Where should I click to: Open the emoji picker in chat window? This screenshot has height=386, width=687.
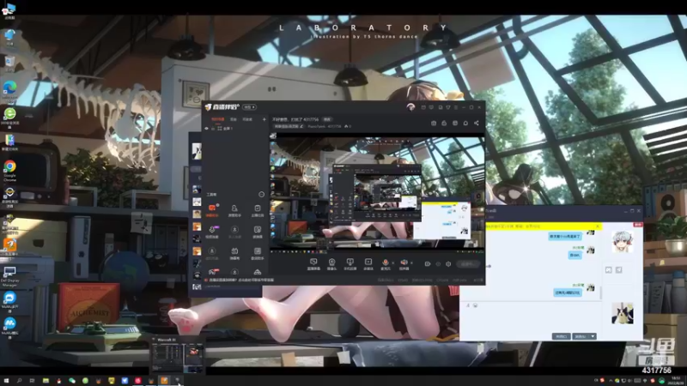click(x=476, y=305)
